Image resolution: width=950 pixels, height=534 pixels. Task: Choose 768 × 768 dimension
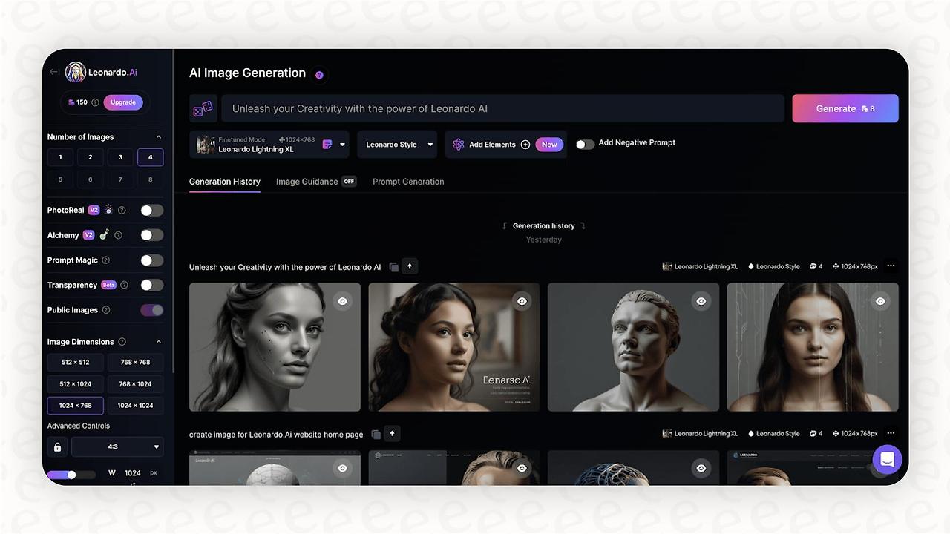135,363
